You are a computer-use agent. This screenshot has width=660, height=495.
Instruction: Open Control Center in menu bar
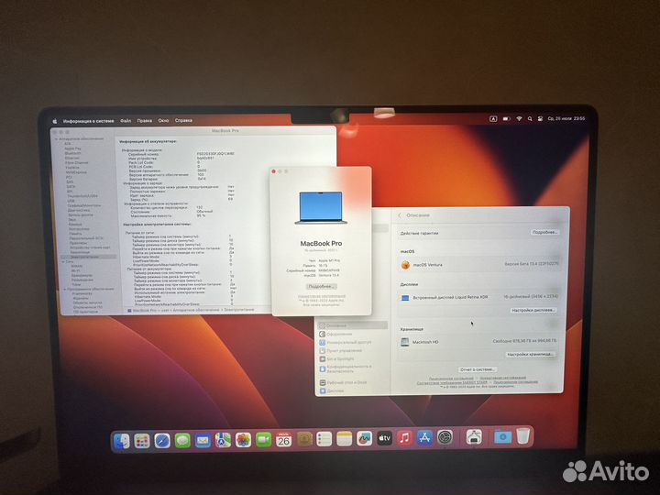point(540,119)
